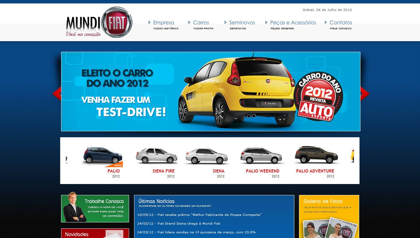Viewport: 420px width, 238px height.
Task: Click the Mundi Fiat logo
Action: coord(99,22)
